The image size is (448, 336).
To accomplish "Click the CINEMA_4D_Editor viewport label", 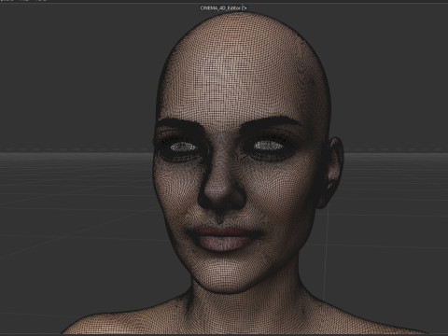I will pyautogui.click(x=220, y=8).
